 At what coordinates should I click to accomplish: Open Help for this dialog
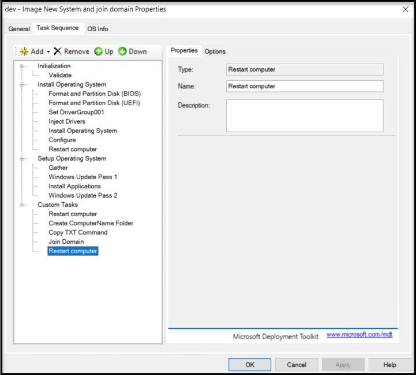pyautogui.click(x=389, y=365)
